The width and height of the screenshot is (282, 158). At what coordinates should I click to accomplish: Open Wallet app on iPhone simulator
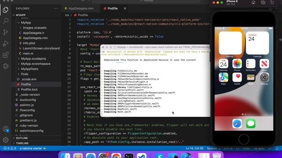251,77
